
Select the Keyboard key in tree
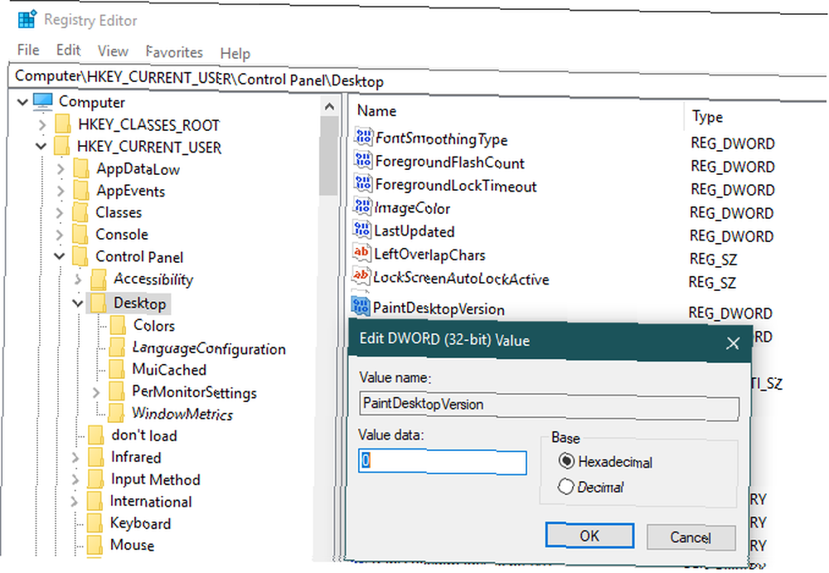(x=140, y=522)
